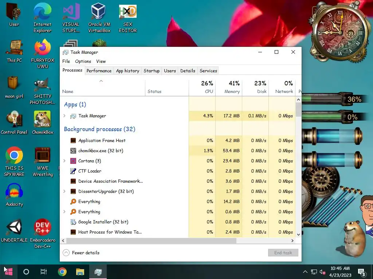Open the Options menu

tap(83, 61)
